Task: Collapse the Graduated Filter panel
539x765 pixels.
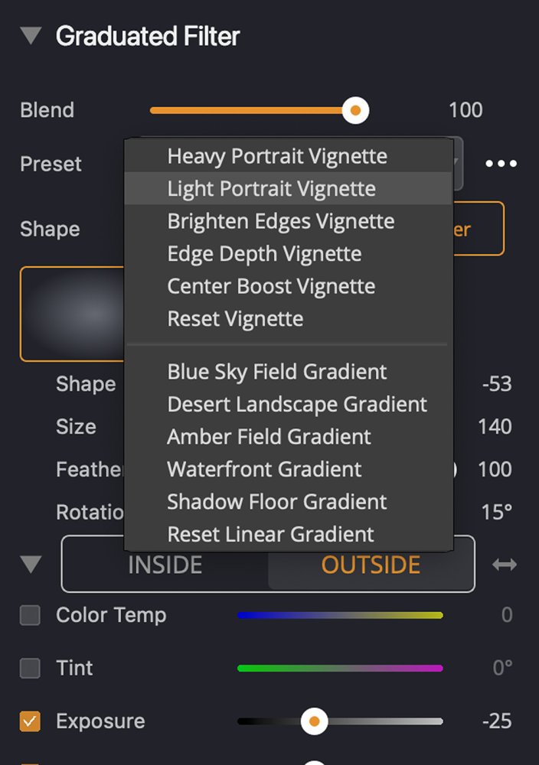Action: [30, 35]
